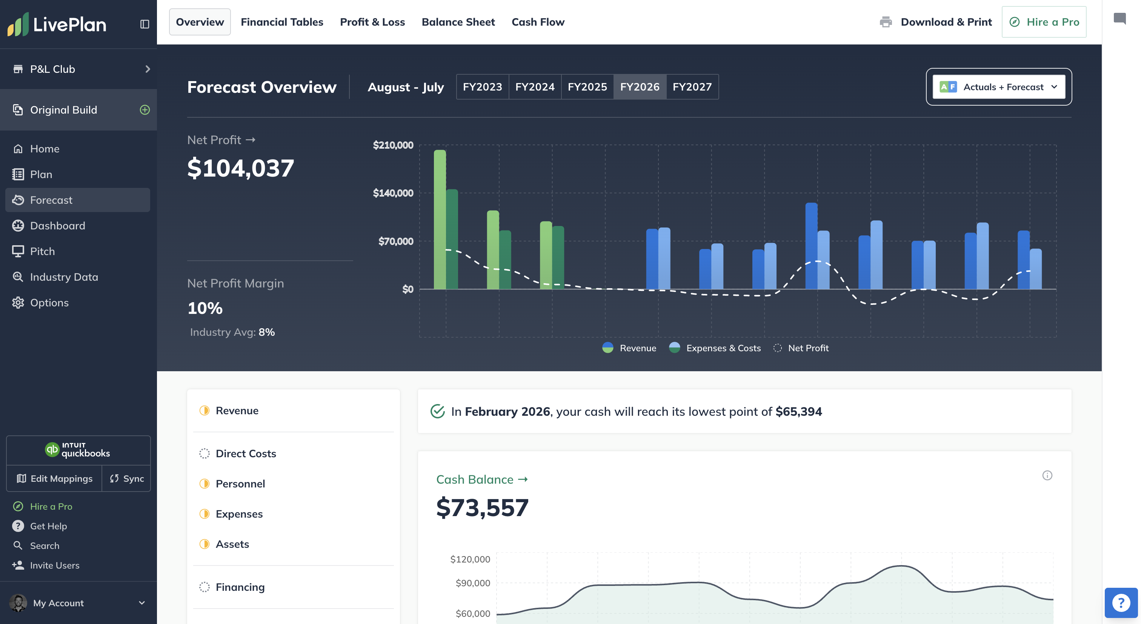Expand the P&L Club company menu
This screenshot has height=624, width=1141.
(78, 69)
